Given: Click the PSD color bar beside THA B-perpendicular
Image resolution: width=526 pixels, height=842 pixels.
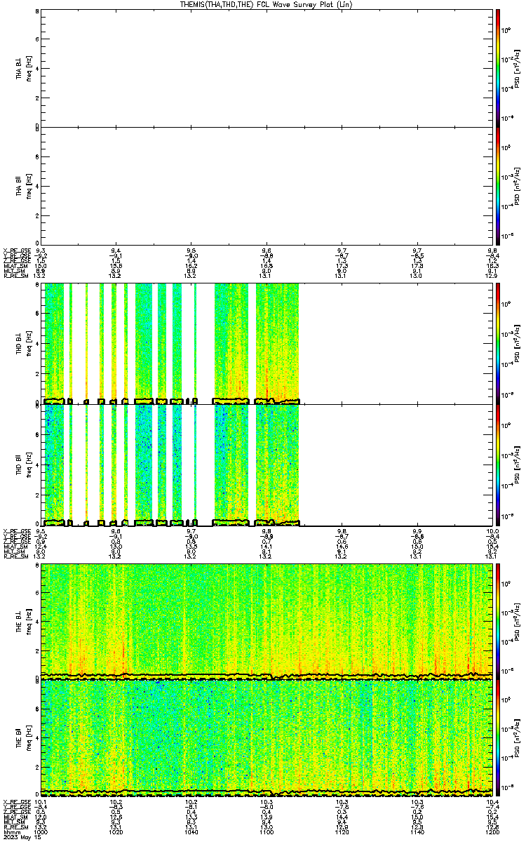Looking at the screenshot, I should click(498, 67).
